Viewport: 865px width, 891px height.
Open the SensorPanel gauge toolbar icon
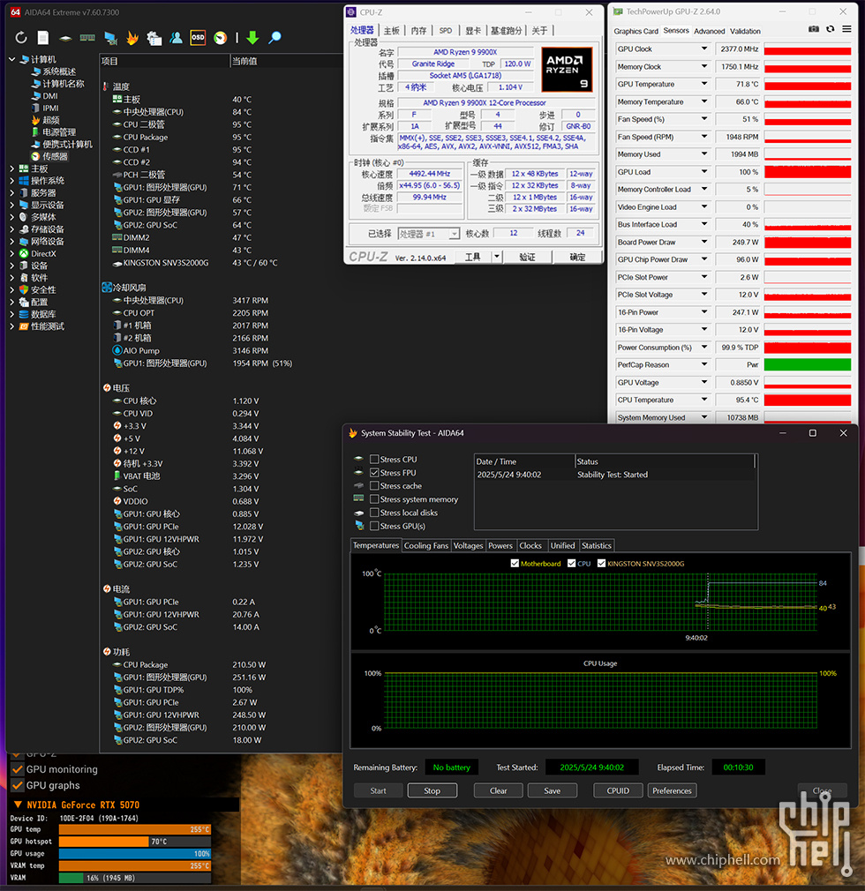[x=220, y=38]
